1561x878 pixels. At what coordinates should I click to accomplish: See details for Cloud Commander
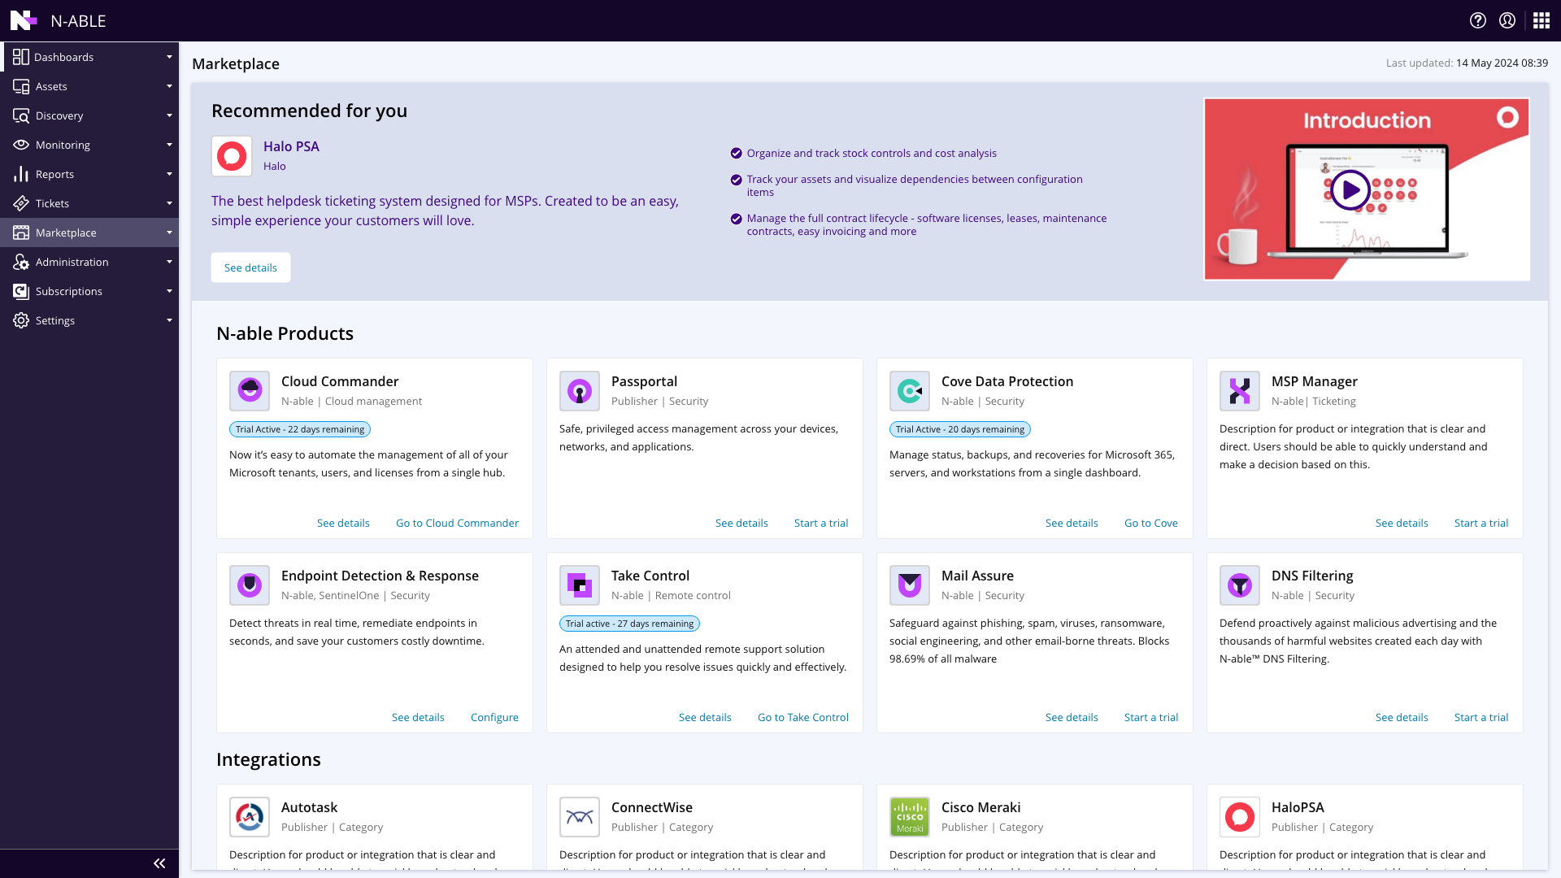[343, 523]
